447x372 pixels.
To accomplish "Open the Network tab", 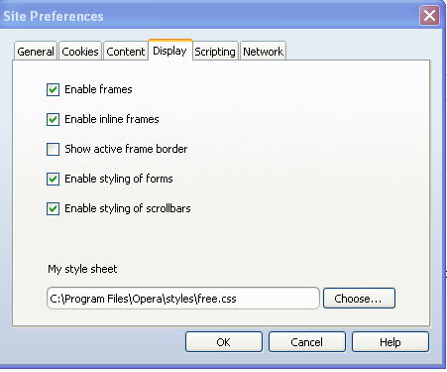I will [x=263, y=52].
